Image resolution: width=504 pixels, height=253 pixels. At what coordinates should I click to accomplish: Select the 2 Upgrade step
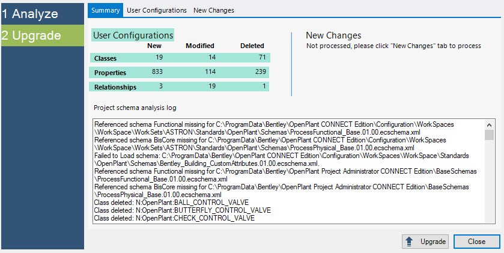[43, 35]
